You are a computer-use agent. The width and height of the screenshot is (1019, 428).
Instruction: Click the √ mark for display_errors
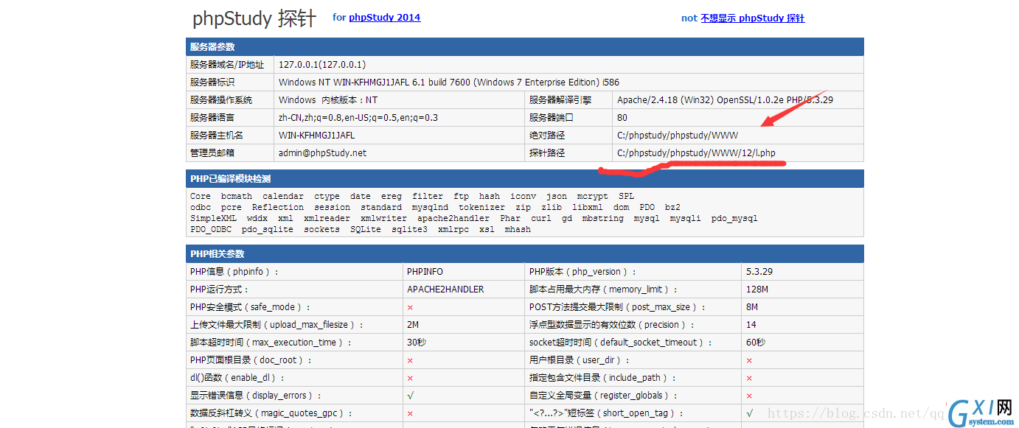pos(410,396)
